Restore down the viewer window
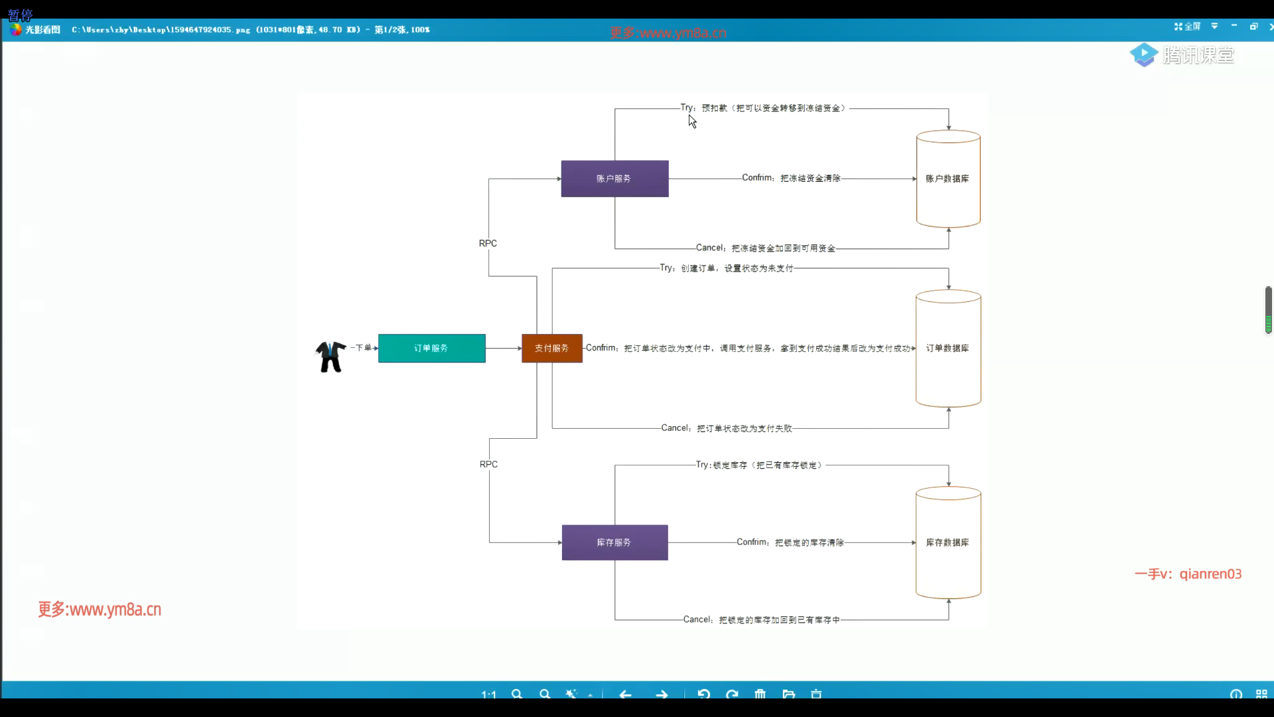 (1253, 27)
